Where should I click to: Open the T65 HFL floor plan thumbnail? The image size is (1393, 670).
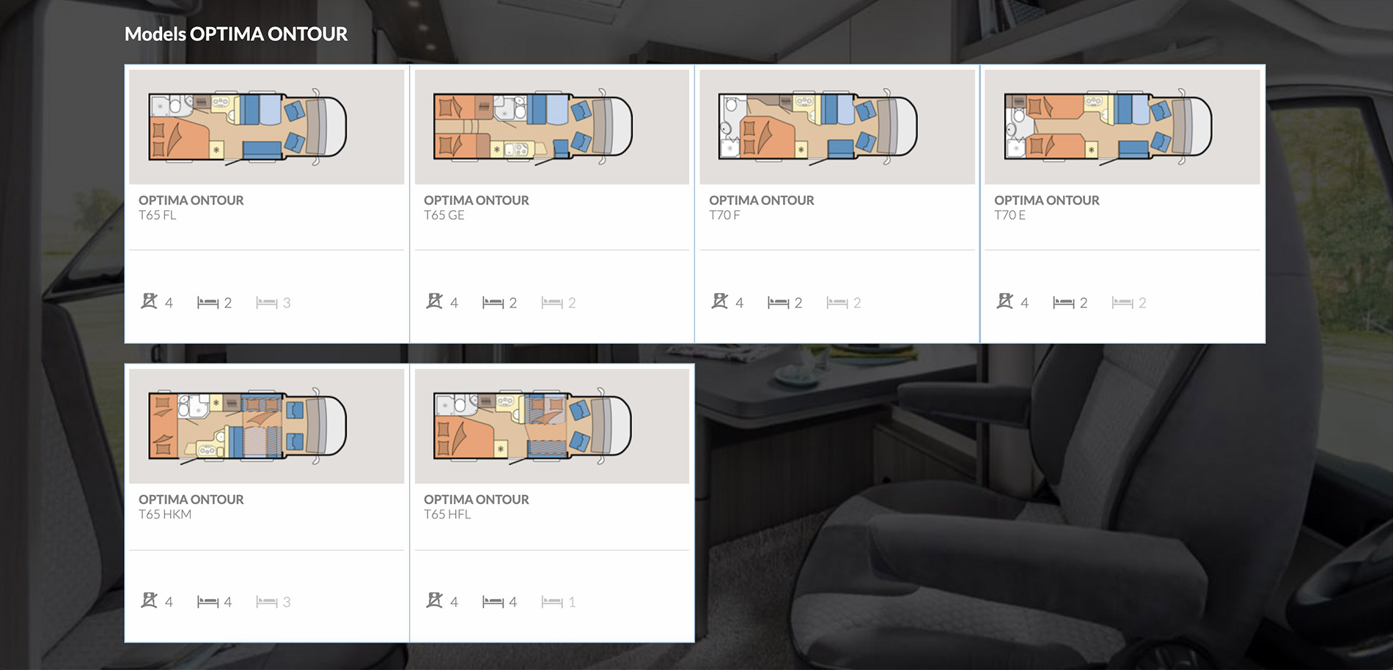(551, 426)
